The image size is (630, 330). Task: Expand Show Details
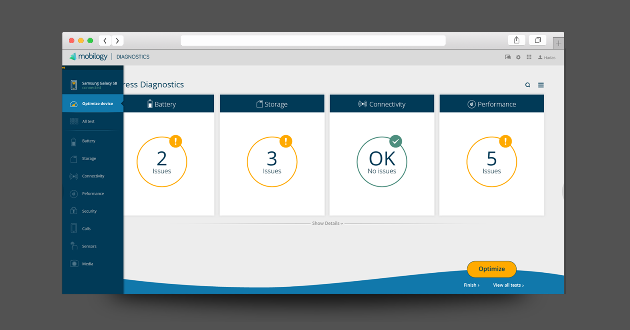pos(328,223)
